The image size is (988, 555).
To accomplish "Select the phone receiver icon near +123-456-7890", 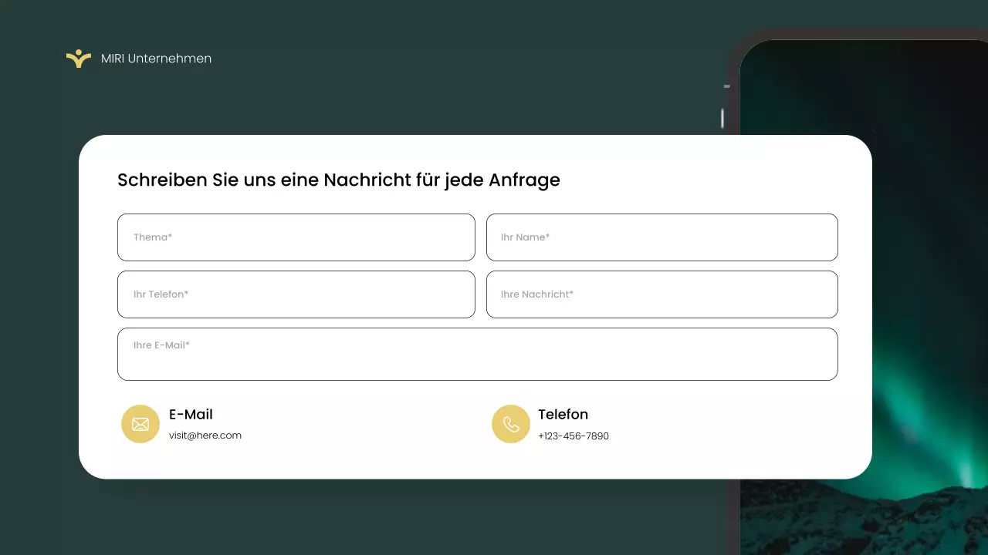I will (x=511, y=424).
